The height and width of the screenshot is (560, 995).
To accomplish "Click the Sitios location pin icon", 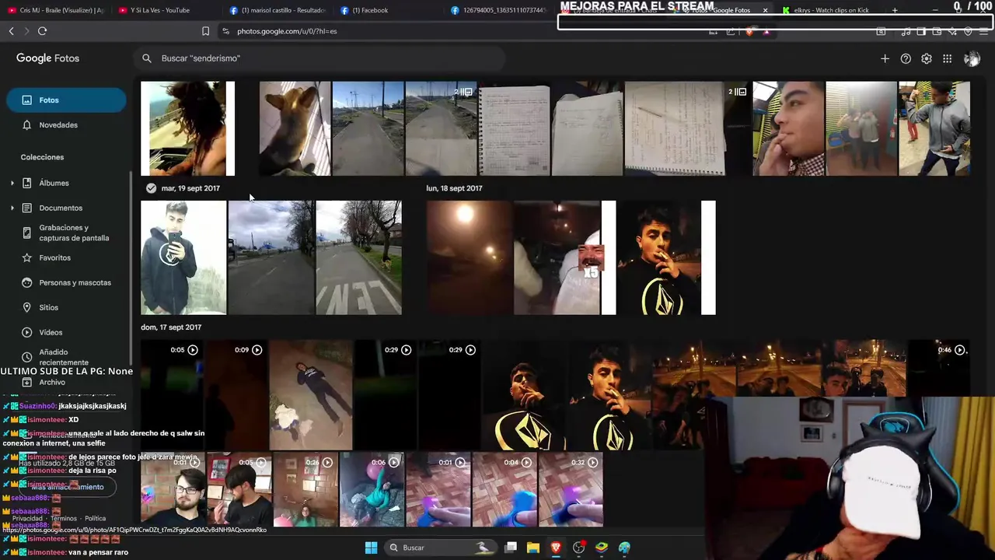I will click(27, 308).
